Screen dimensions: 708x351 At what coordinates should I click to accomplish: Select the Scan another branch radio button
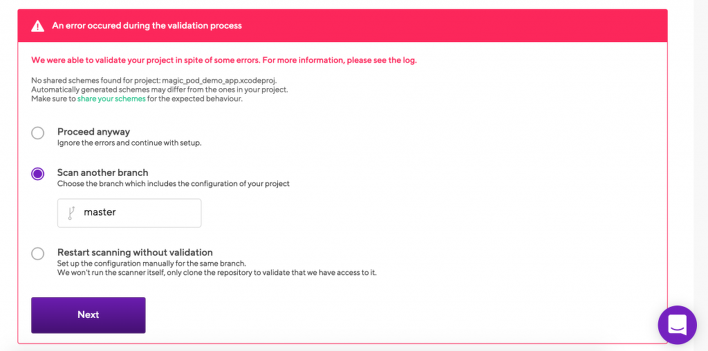(38, 174)
